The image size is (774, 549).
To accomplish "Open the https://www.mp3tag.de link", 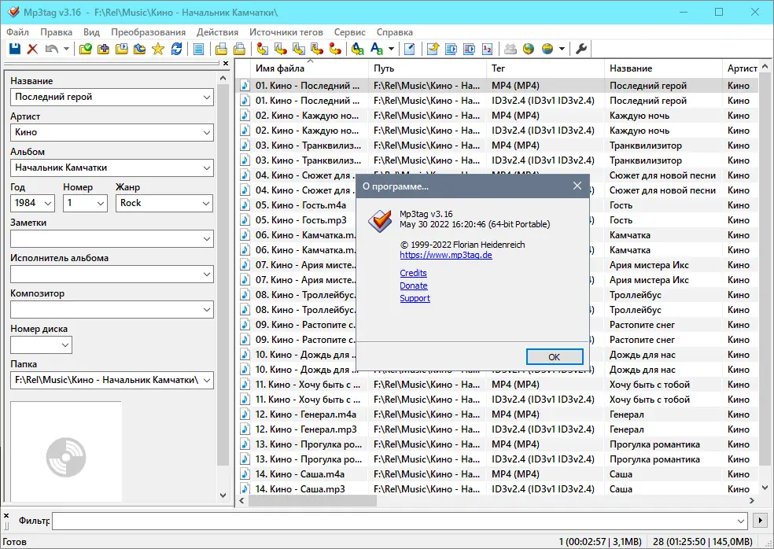I will [x=446, y=256].
